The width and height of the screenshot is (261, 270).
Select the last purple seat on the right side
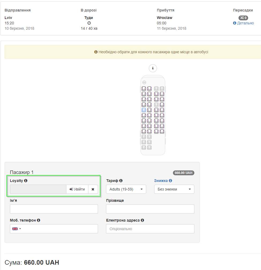pos(162,131)
